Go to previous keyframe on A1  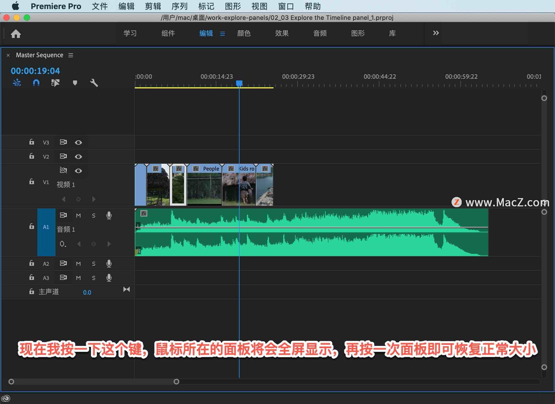79,244
